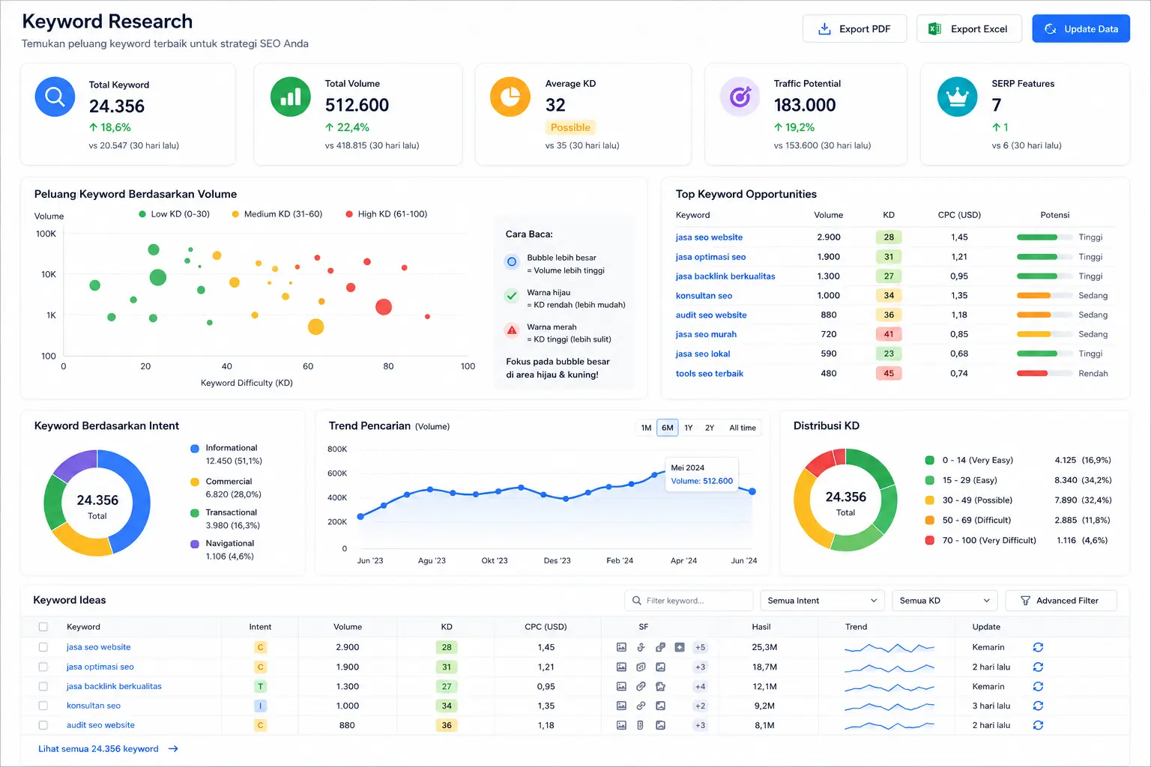Screen dimensions: 1151x767
Task: Click the link SF icon in konsultan seo row
Action: tap(641, 706)
